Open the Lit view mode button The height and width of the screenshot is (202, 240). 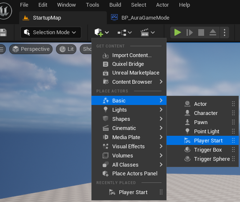pyautogui.click(x=66, y=49)
